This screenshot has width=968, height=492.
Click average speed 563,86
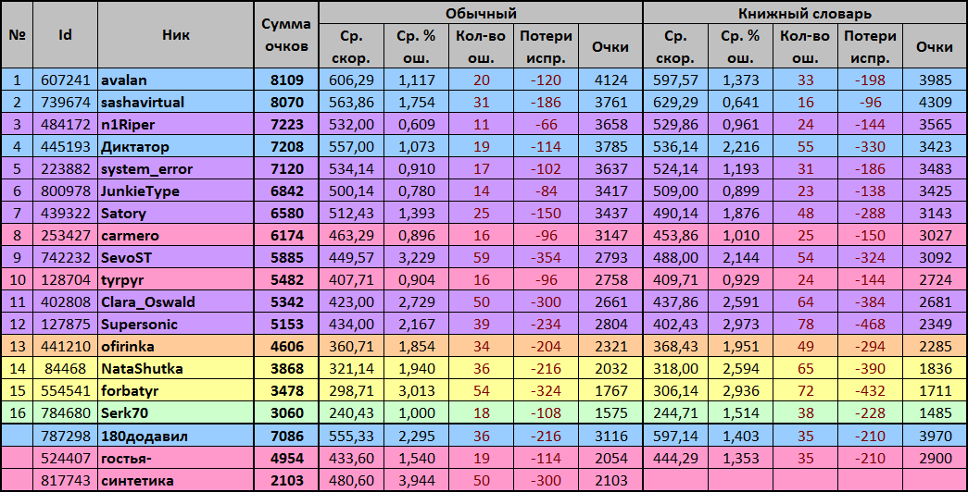click(351, 103)
